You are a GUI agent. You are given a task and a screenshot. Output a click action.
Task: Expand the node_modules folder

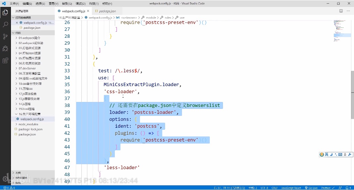(33, 124)
